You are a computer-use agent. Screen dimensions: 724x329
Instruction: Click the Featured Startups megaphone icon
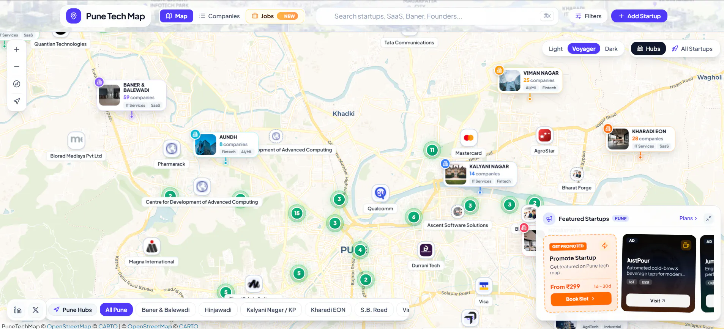click(x=549, y=219)
